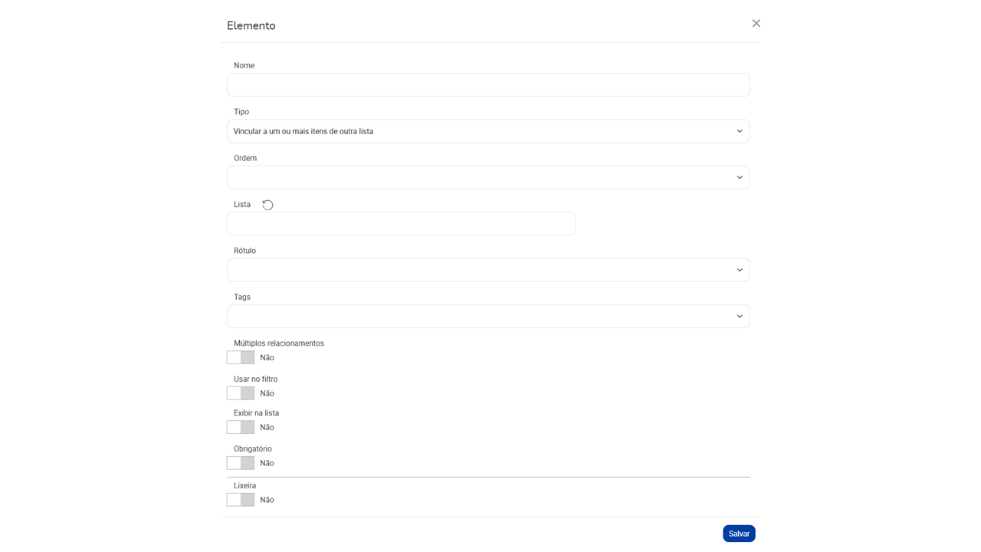
Task: Close the Elemento dialog with the X
Action: pos(756,24)
